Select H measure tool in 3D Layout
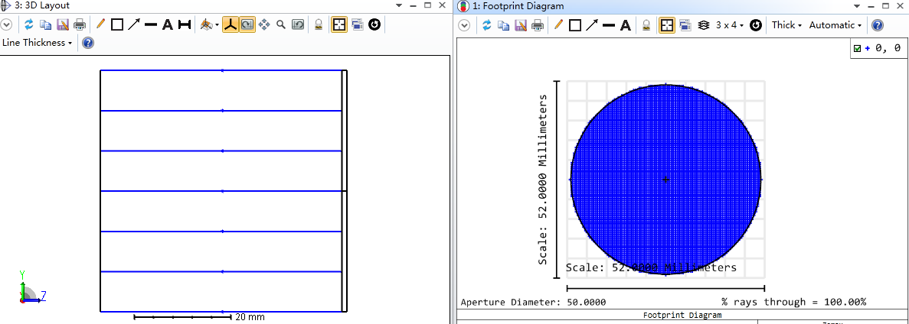The width and height of the screenshot is (909, 324). pos(185,25)
